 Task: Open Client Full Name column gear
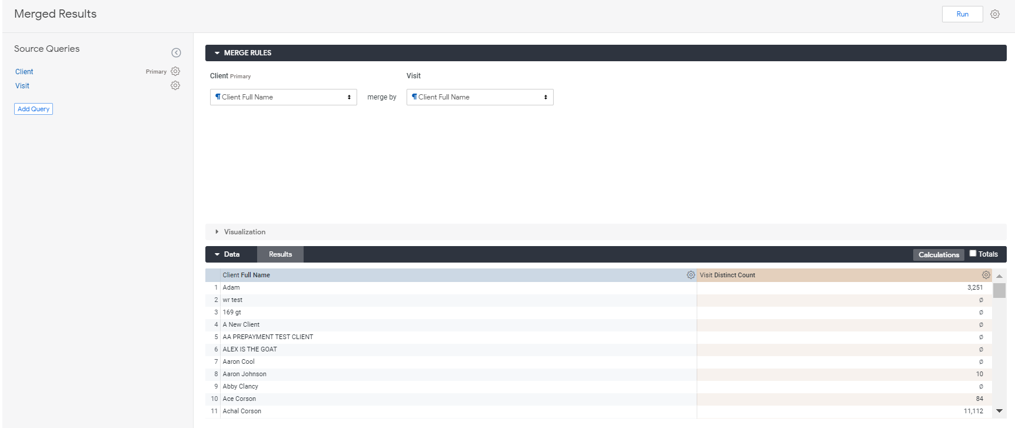click(x=691, y=275)
